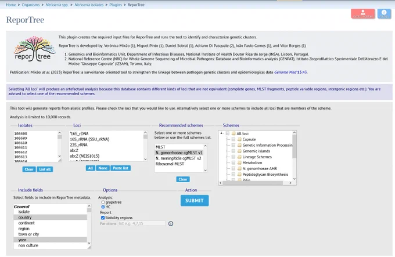
Task: Select country in Include fields
Action: click(x=51, y=218)
